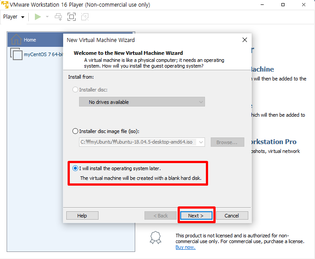Click the VMware Workstation title bar logo icon
This screenshot has height=259, width=315.
[5, 4]
